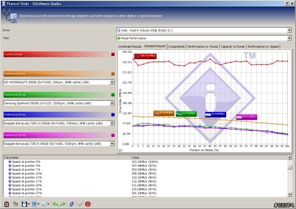Select the Performance vs. Speed tab
Image resolution: width=296 pixels, height=209 pixels.
coord(263,46)
